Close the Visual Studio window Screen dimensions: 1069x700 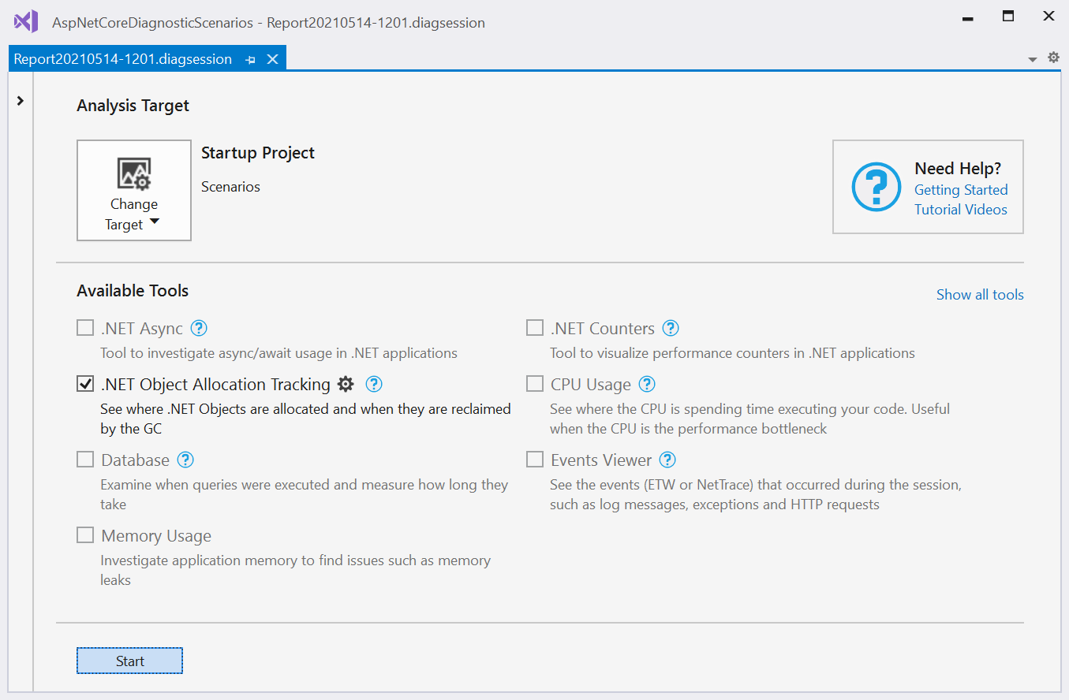[1048, 17]
